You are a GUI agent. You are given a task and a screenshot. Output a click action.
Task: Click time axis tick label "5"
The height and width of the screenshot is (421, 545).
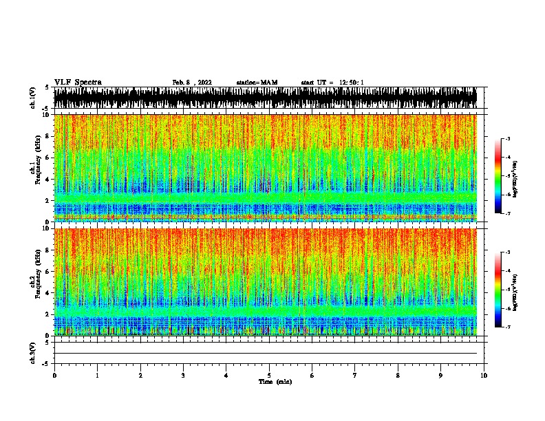coord(269,376)
